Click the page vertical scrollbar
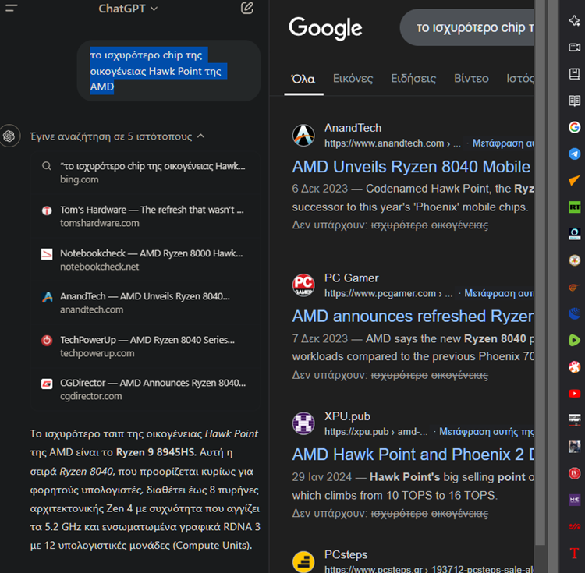 [x=541, y=272]
